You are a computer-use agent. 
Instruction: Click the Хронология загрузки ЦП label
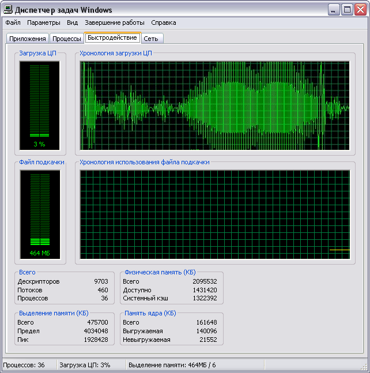pos(116,53)
